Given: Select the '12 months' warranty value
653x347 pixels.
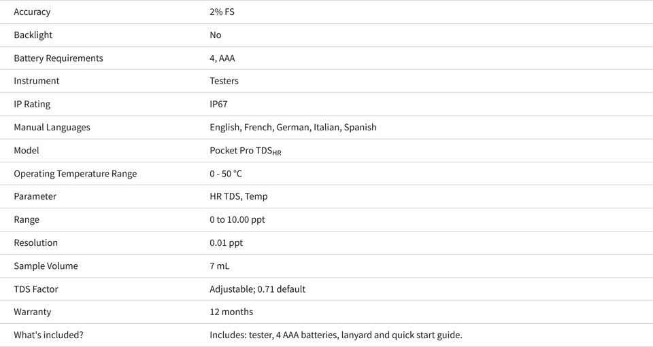Looking at the screenshot, I should point(231,312).
